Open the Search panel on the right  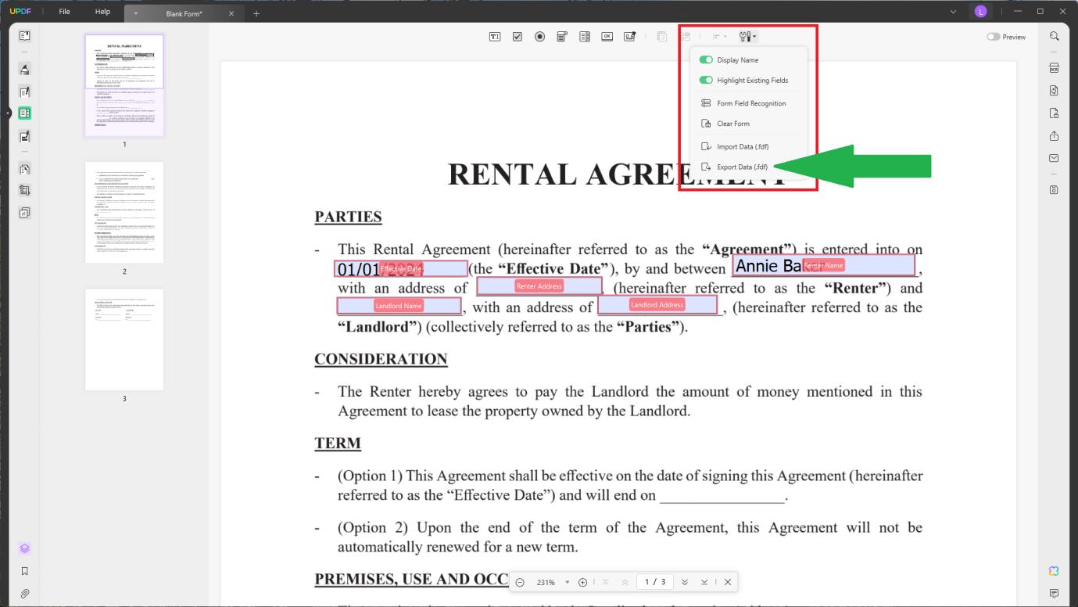click(x=1054, y=36)
